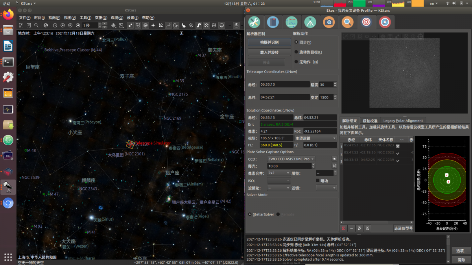Open the 文件(F) menu
This screenshot has width=472, height=265.
point(24,18)
